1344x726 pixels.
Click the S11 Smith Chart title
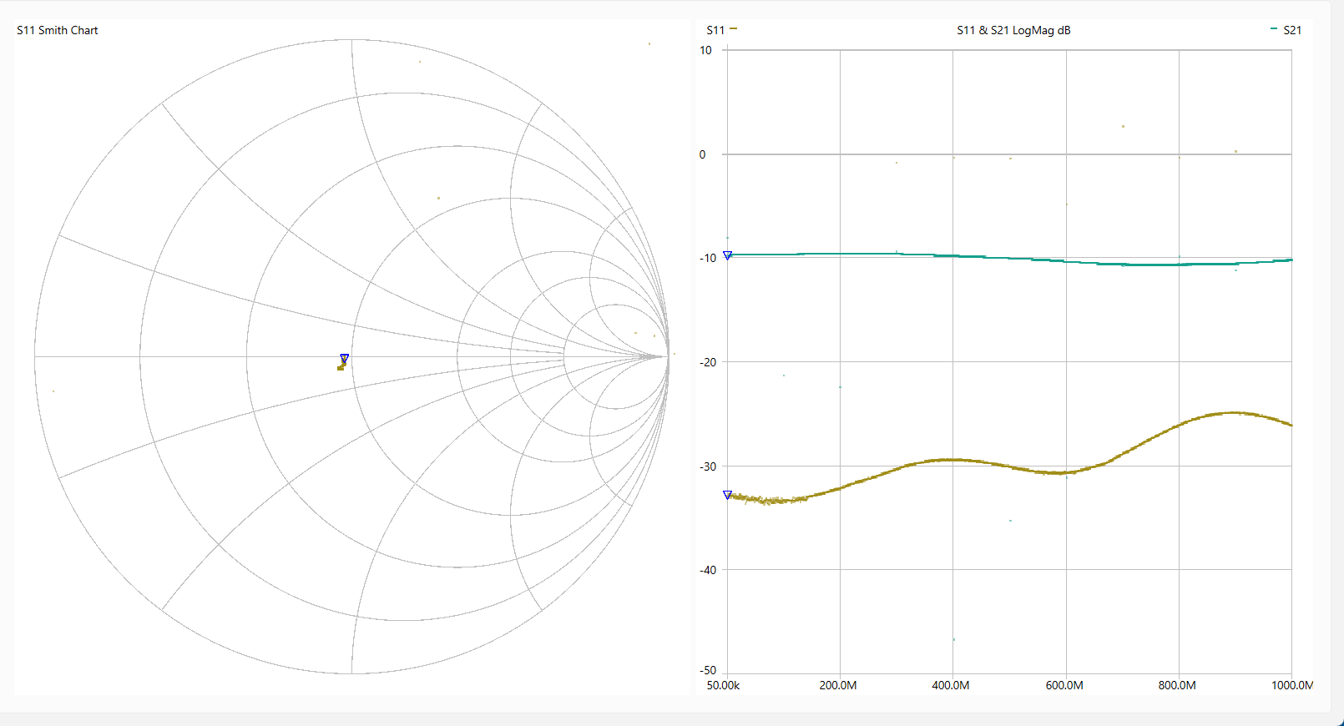(58, 30)
